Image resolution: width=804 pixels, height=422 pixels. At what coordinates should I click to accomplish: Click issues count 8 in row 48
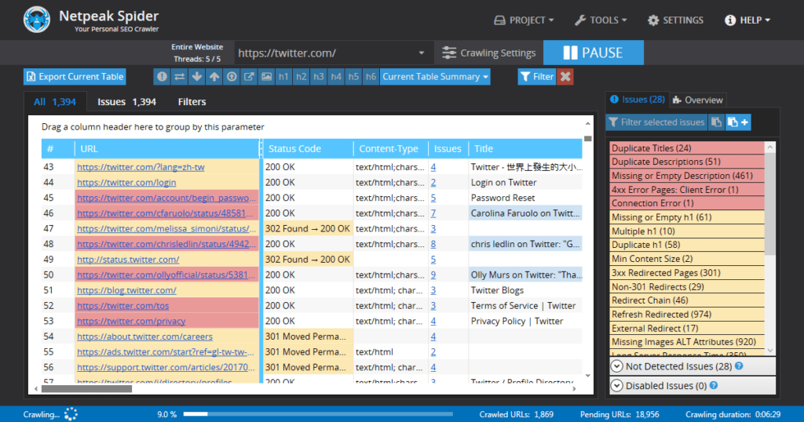tap(433, 244)
